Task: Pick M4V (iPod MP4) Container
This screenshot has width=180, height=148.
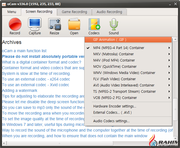Action: click(x=128, y=60)
